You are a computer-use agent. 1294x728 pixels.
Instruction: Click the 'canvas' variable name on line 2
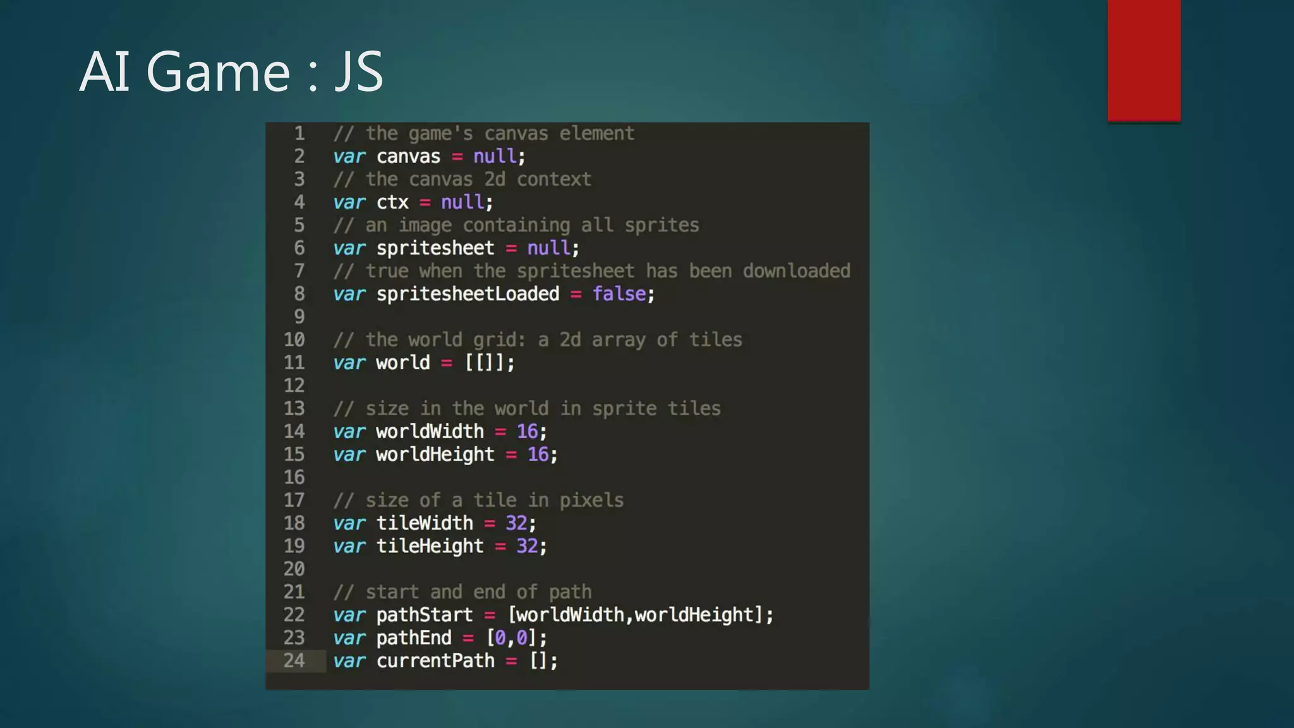[x=408, y=156]
